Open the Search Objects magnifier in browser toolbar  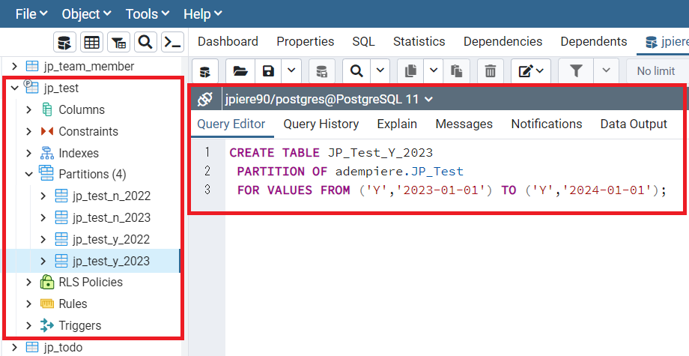(x=145, y=42)
